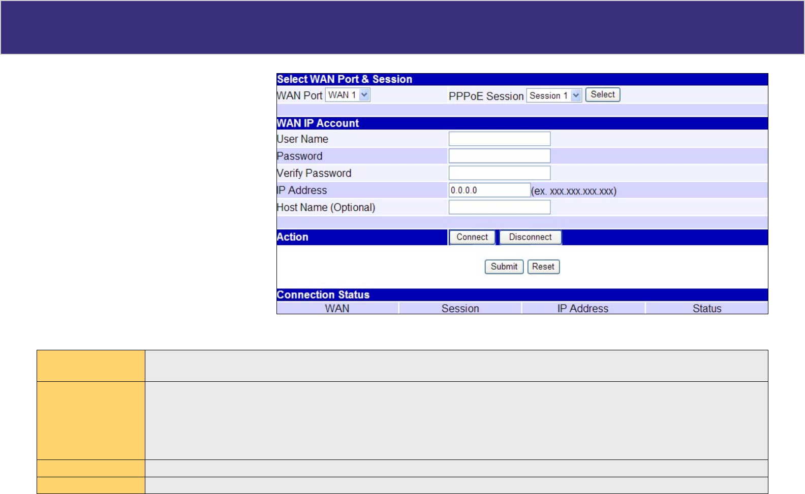
Task: Reset the form fields
Action: (543, 267)
